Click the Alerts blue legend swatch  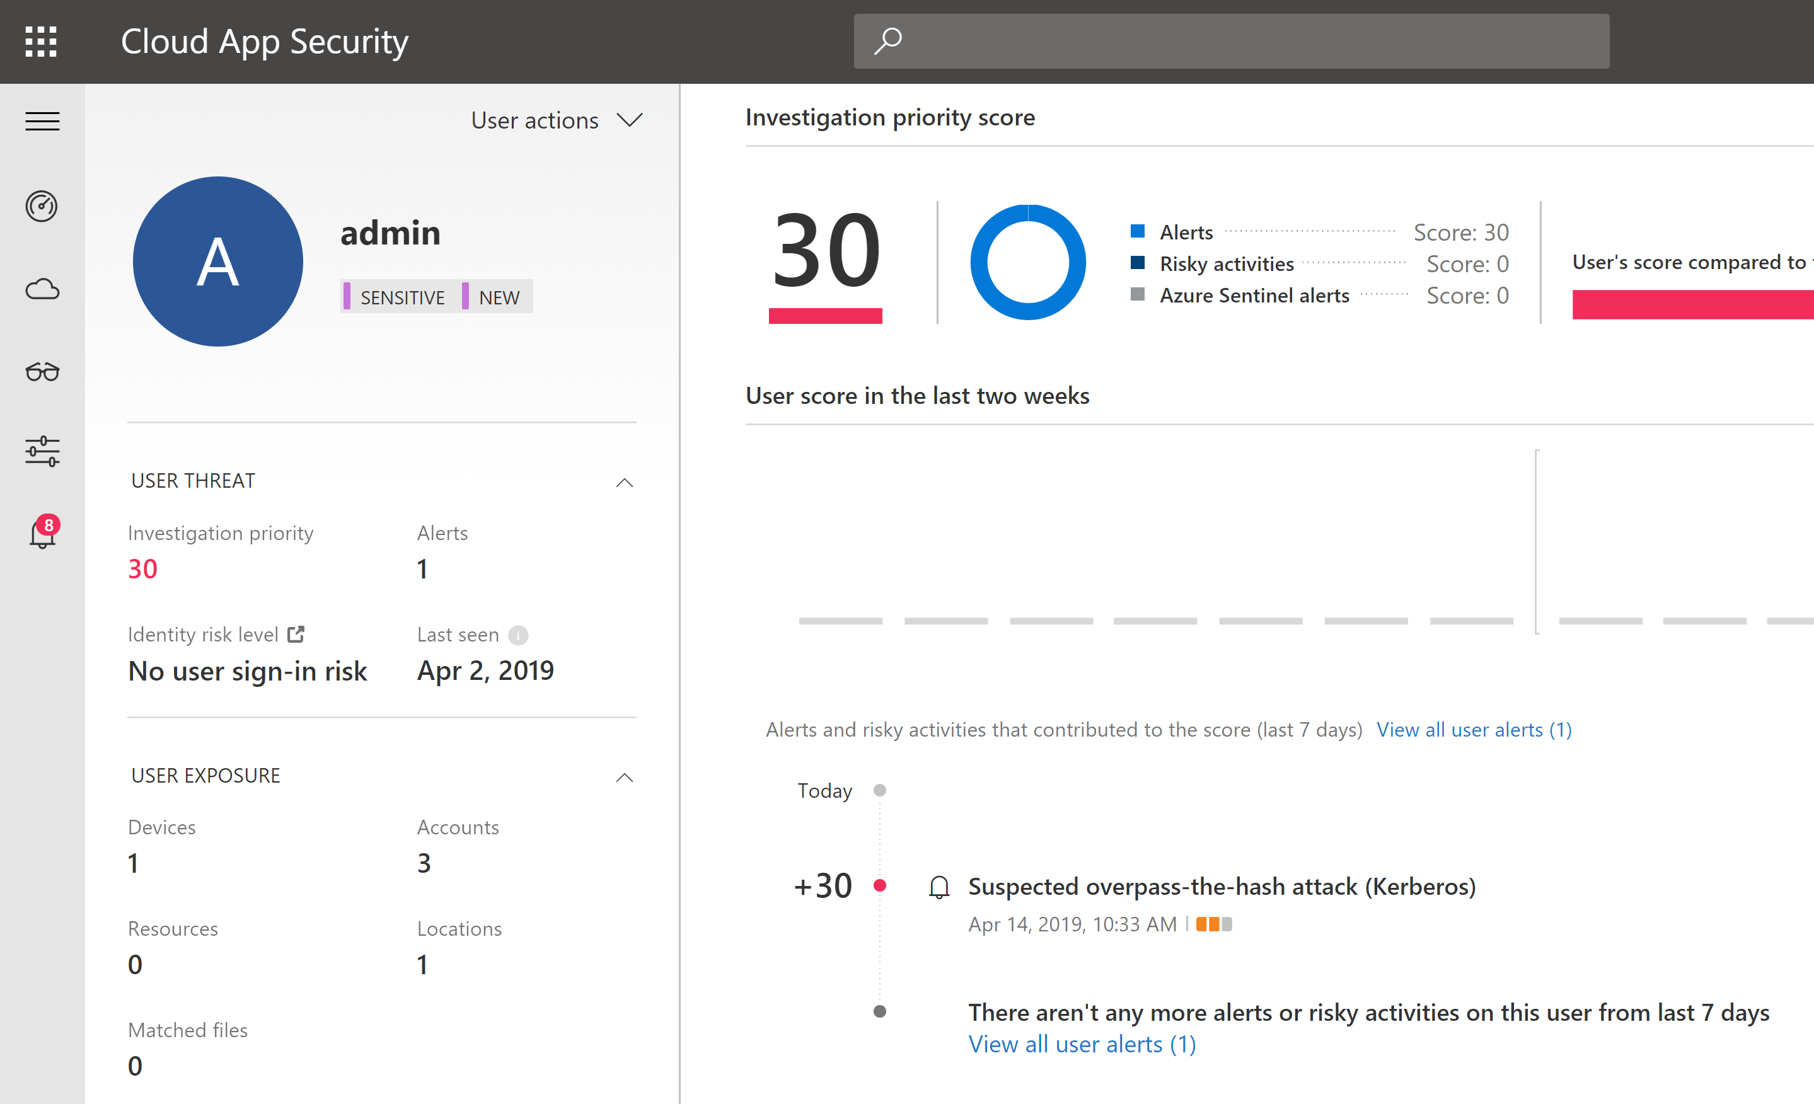pyautogui.click(x=1138, y=232)
